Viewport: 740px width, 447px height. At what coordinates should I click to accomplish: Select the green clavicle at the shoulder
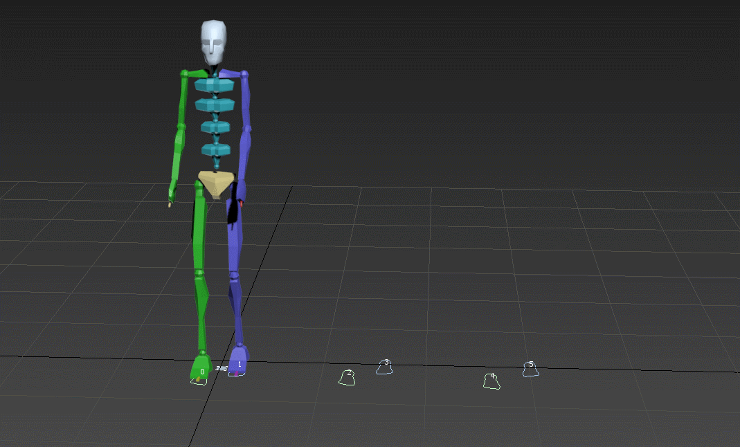(195, 73)
